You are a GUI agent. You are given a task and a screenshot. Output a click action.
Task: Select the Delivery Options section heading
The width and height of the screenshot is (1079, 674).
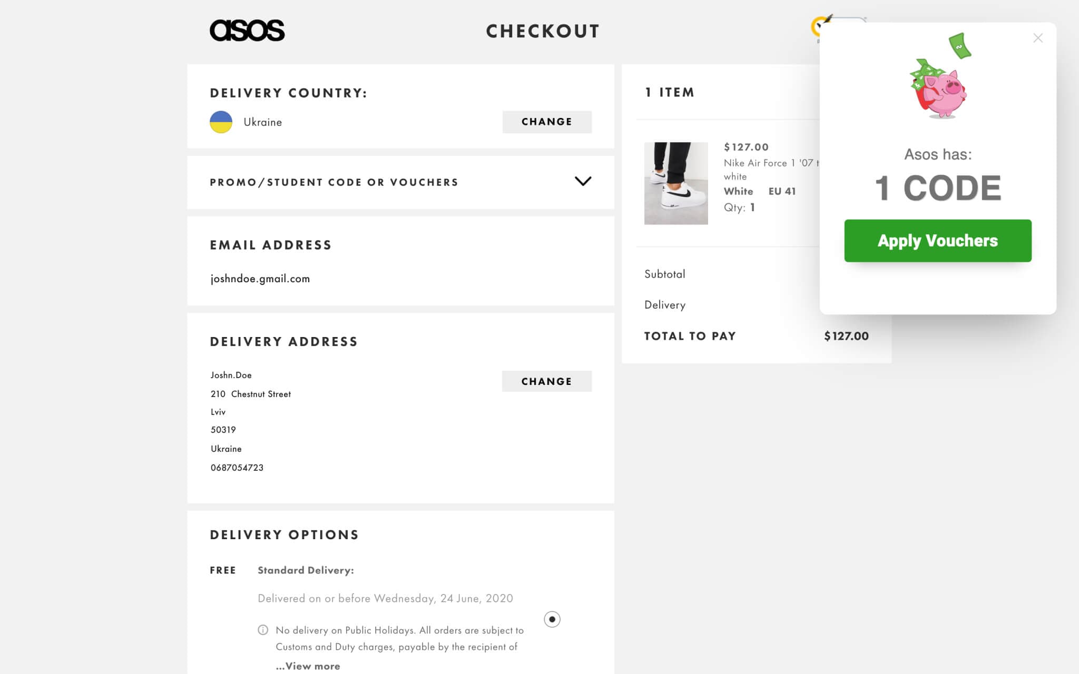click(x=284, y=534)
